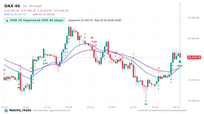Click the high value "H 25 482.70"

28,10
